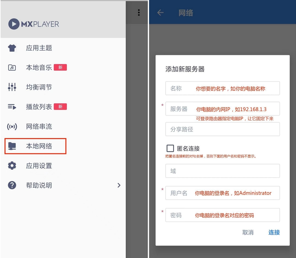This screenshot has width=296, height=258.
Task: Click the 连接 button
Action: [274, 232]
